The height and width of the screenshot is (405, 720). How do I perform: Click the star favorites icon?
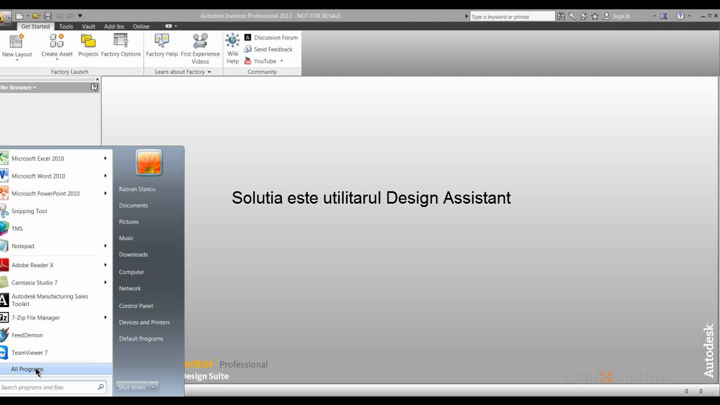595,16
